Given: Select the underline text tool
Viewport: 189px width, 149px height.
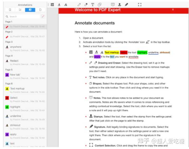Looking at the screenshot, I should [59, 5].
